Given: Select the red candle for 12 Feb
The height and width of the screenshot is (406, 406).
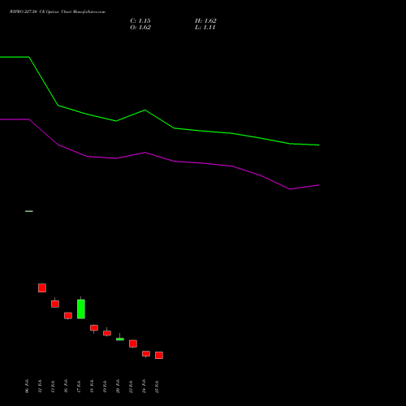Looking at the screenshot, I should point(42,287).
